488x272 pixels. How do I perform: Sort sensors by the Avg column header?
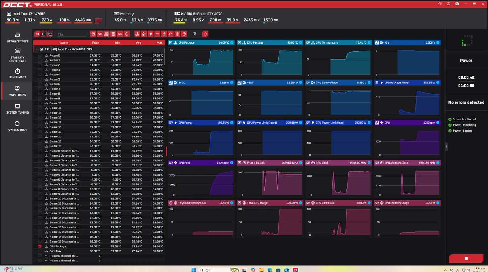(x=139, y=42)
